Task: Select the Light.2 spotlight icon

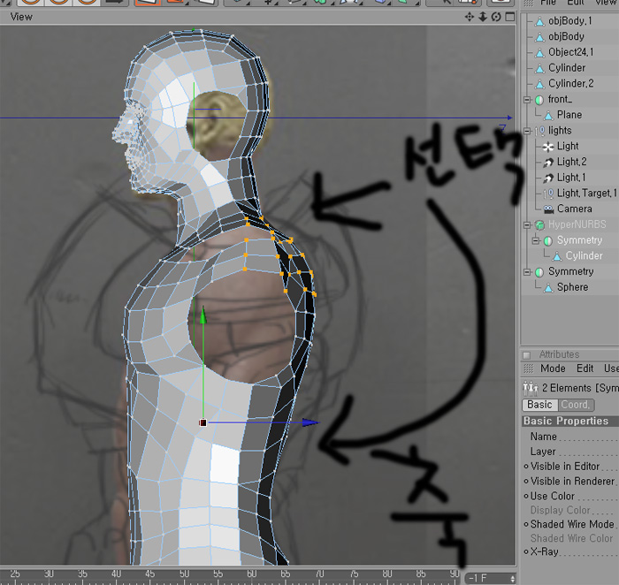Action: click(548, 162)
